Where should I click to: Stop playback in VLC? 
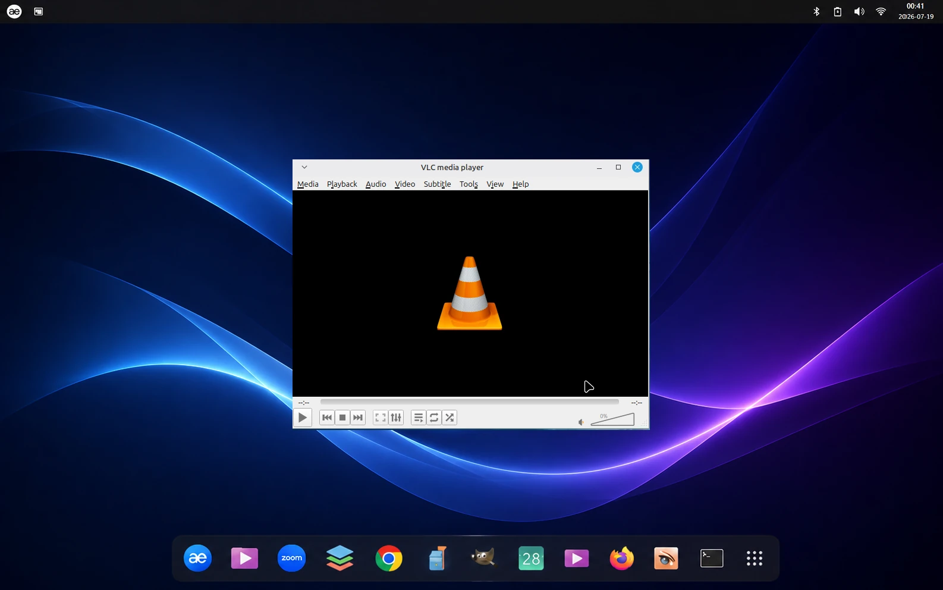click(x=342, y=418)
